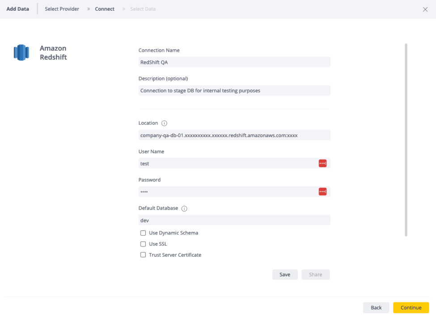Click the User Name label

coord(151,151)
